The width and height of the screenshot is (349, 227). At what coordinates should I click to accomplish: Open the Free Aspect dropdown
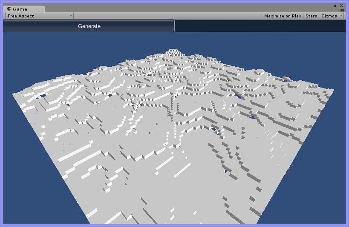click(39, 16)
